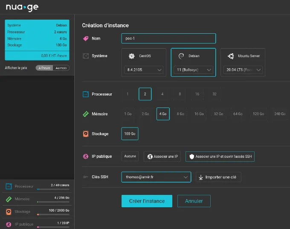Click the pink IP publique globe icon

click(x=86, y=157)
